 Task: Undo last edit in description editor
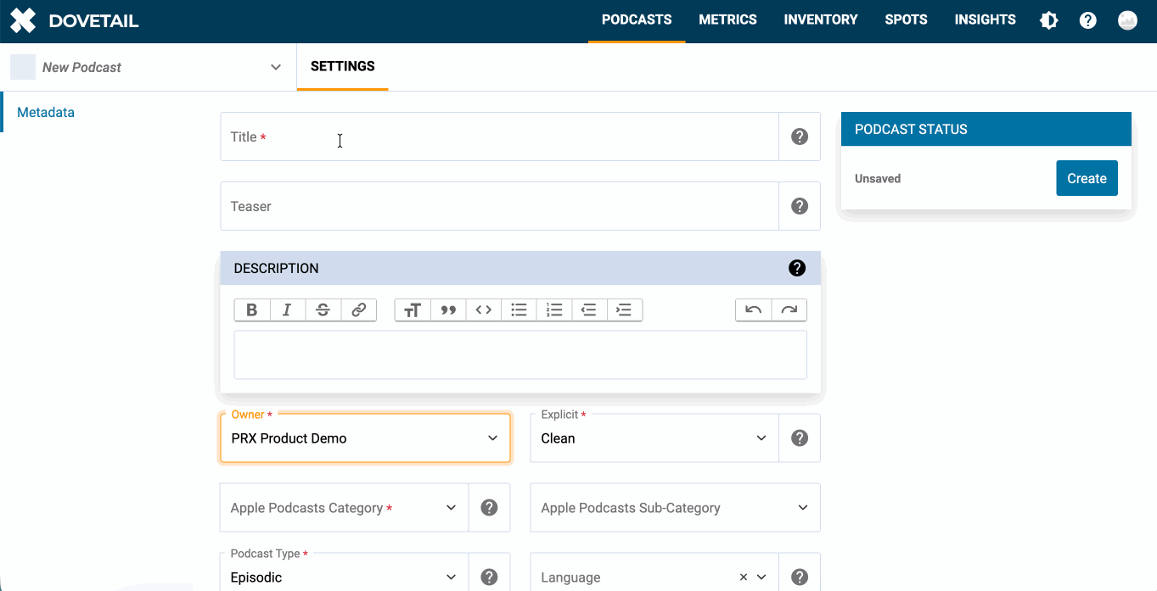click(x=753, y=310)
